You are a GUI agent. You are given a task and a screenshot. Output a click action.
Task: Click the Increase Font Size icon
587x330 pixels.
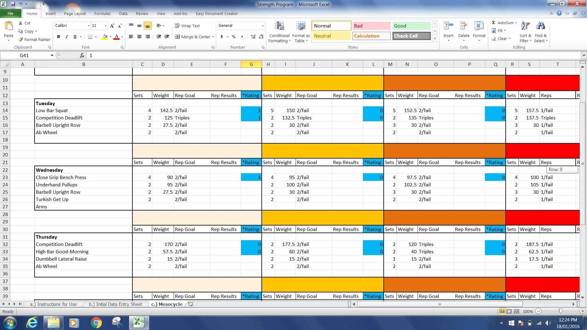tap(112, 26)
